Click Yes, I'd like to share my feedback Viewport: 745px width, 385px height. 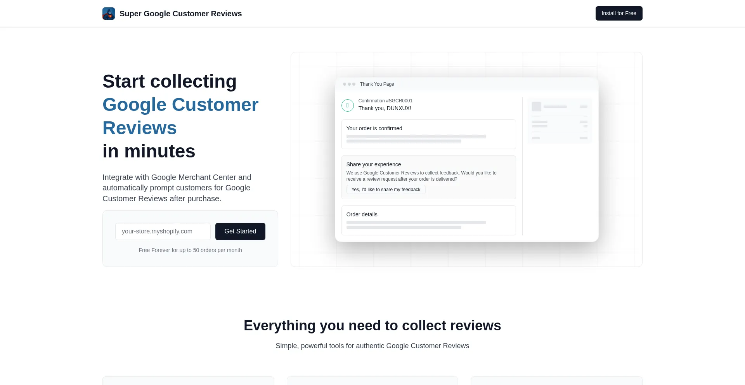click(x=386, y=190)
